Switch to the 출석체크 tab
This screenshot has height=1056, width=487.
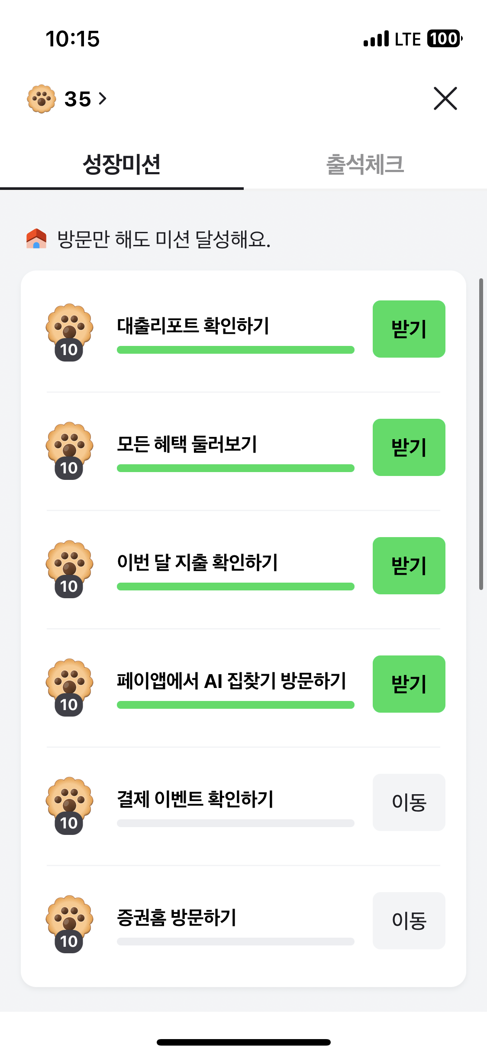coord(365,165)
